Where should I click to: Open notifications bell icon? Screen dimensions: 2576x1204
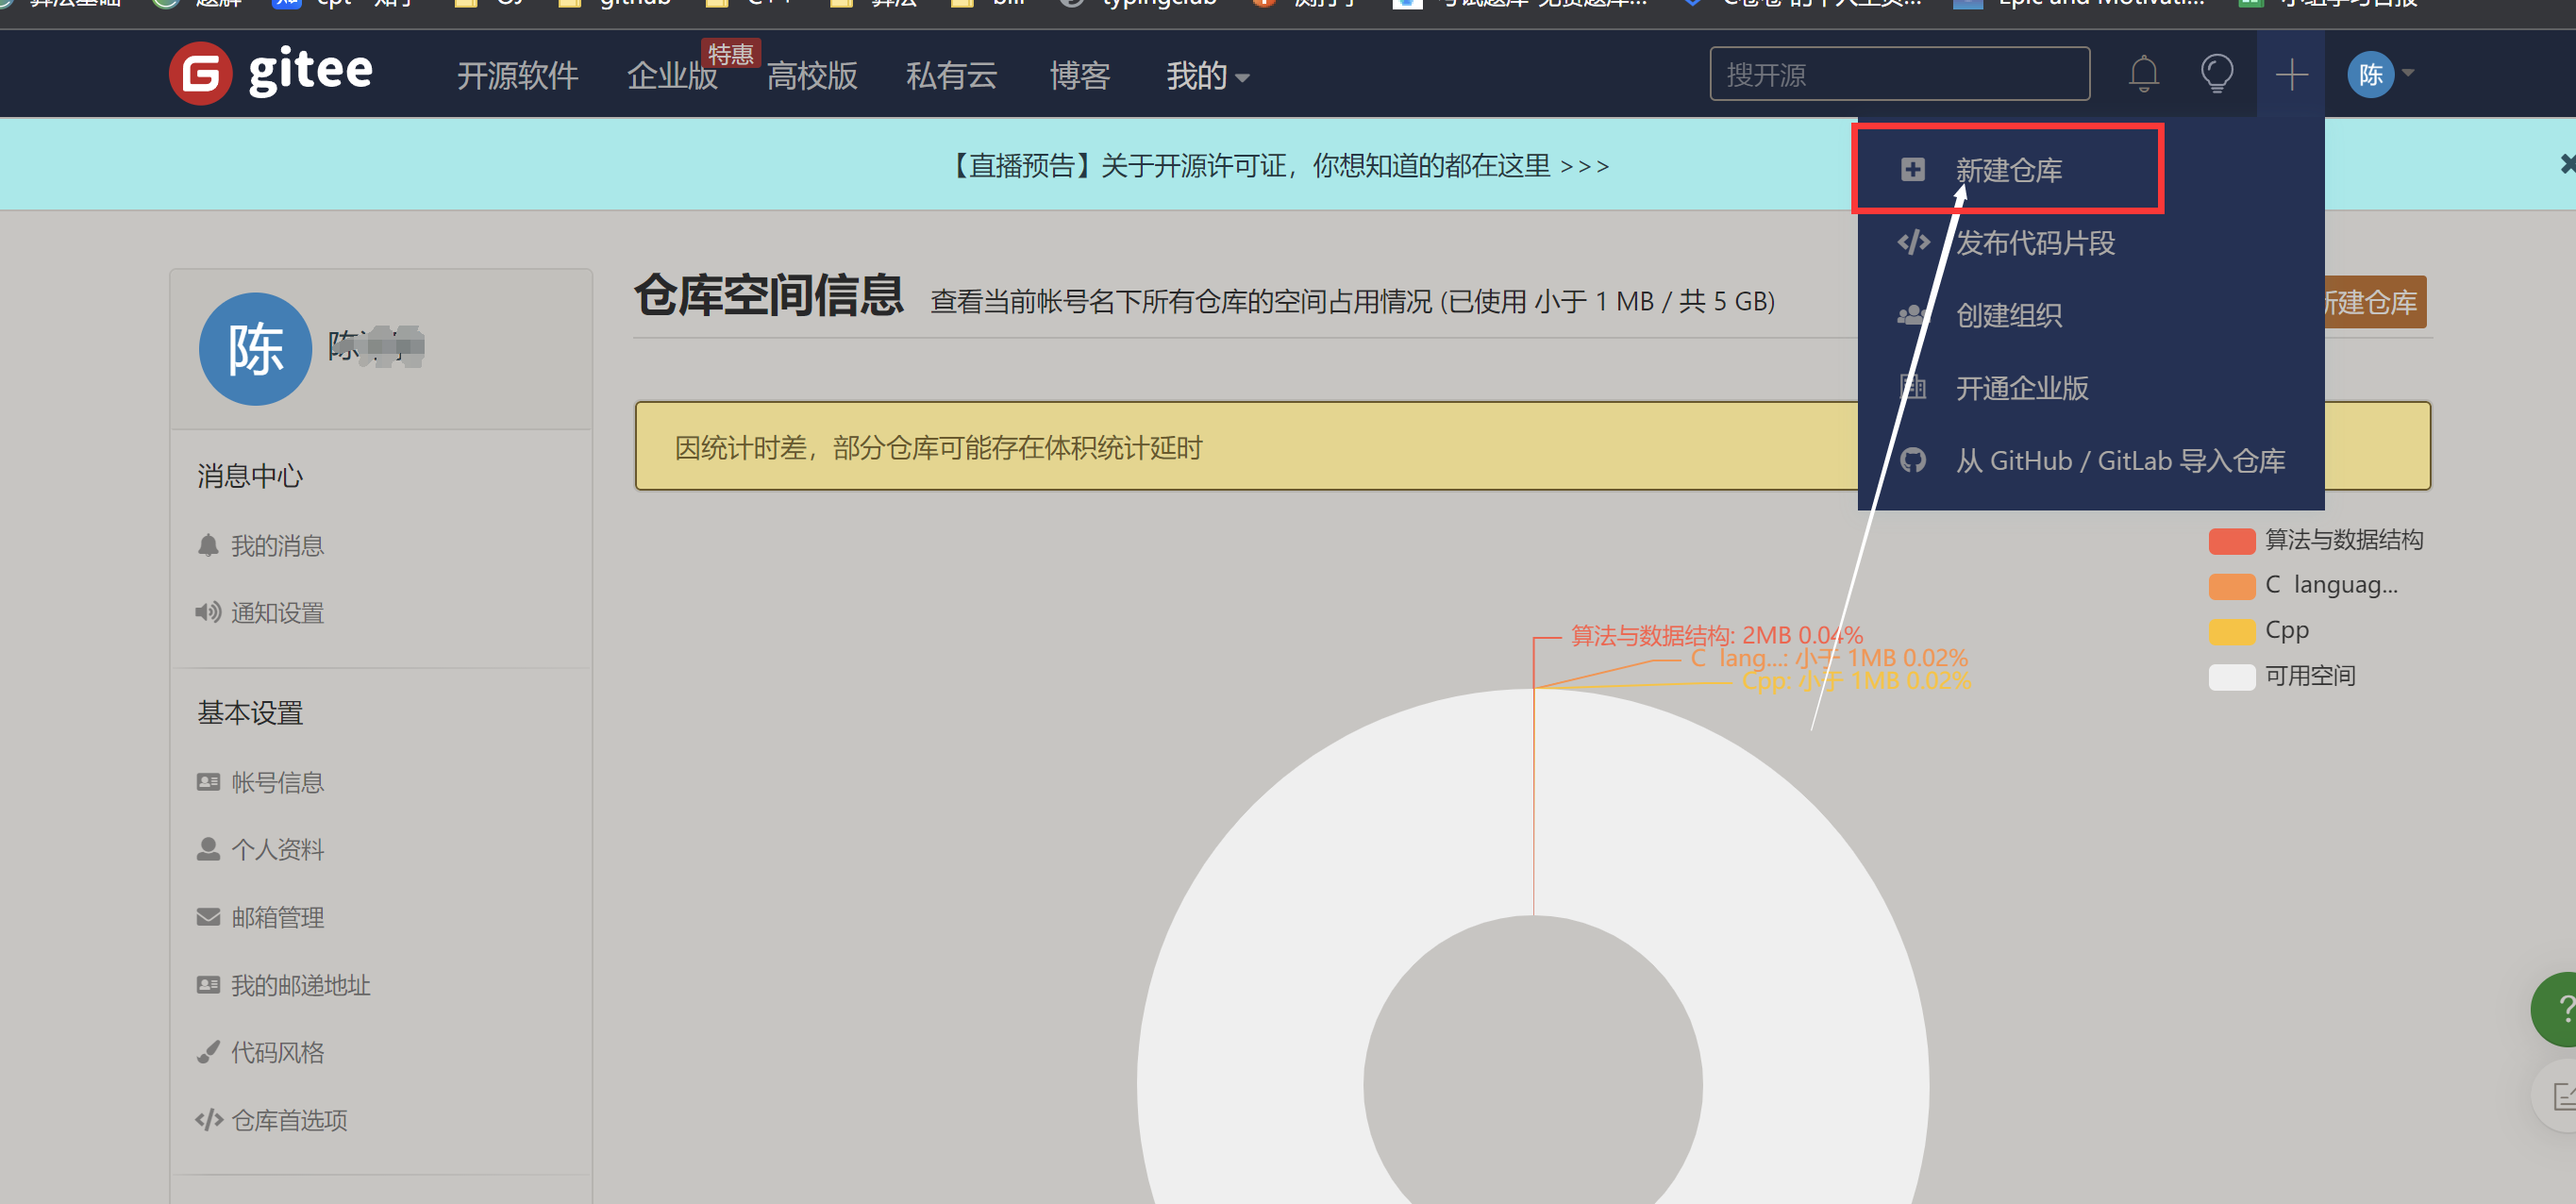click(2143, 73)
